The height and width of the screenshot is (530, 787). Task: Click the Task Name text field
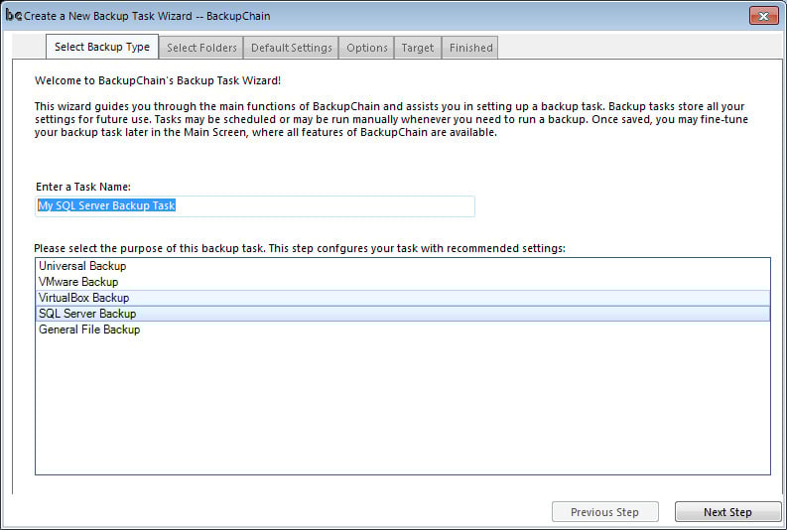[255, 205]
